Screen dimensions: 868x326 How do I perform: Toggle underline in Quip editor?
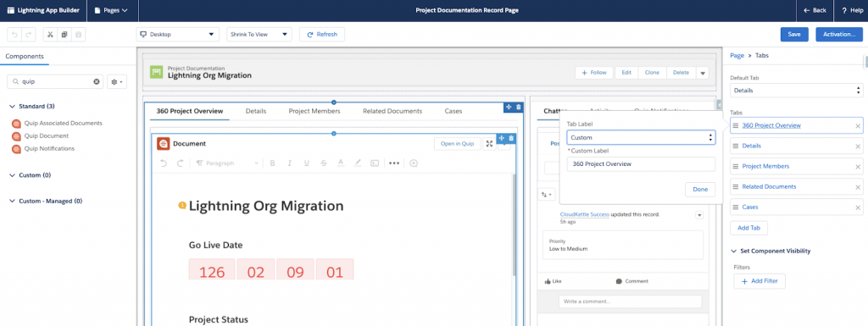point(306,163)
